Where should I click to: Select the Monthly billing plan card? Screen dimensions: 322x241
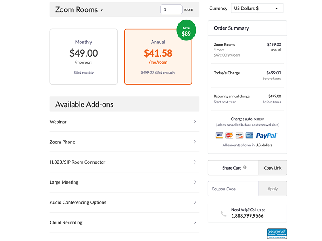(83, 57)
